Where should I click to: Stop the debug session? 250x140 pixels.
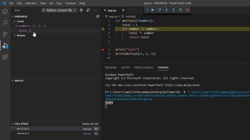click(187, 10)
